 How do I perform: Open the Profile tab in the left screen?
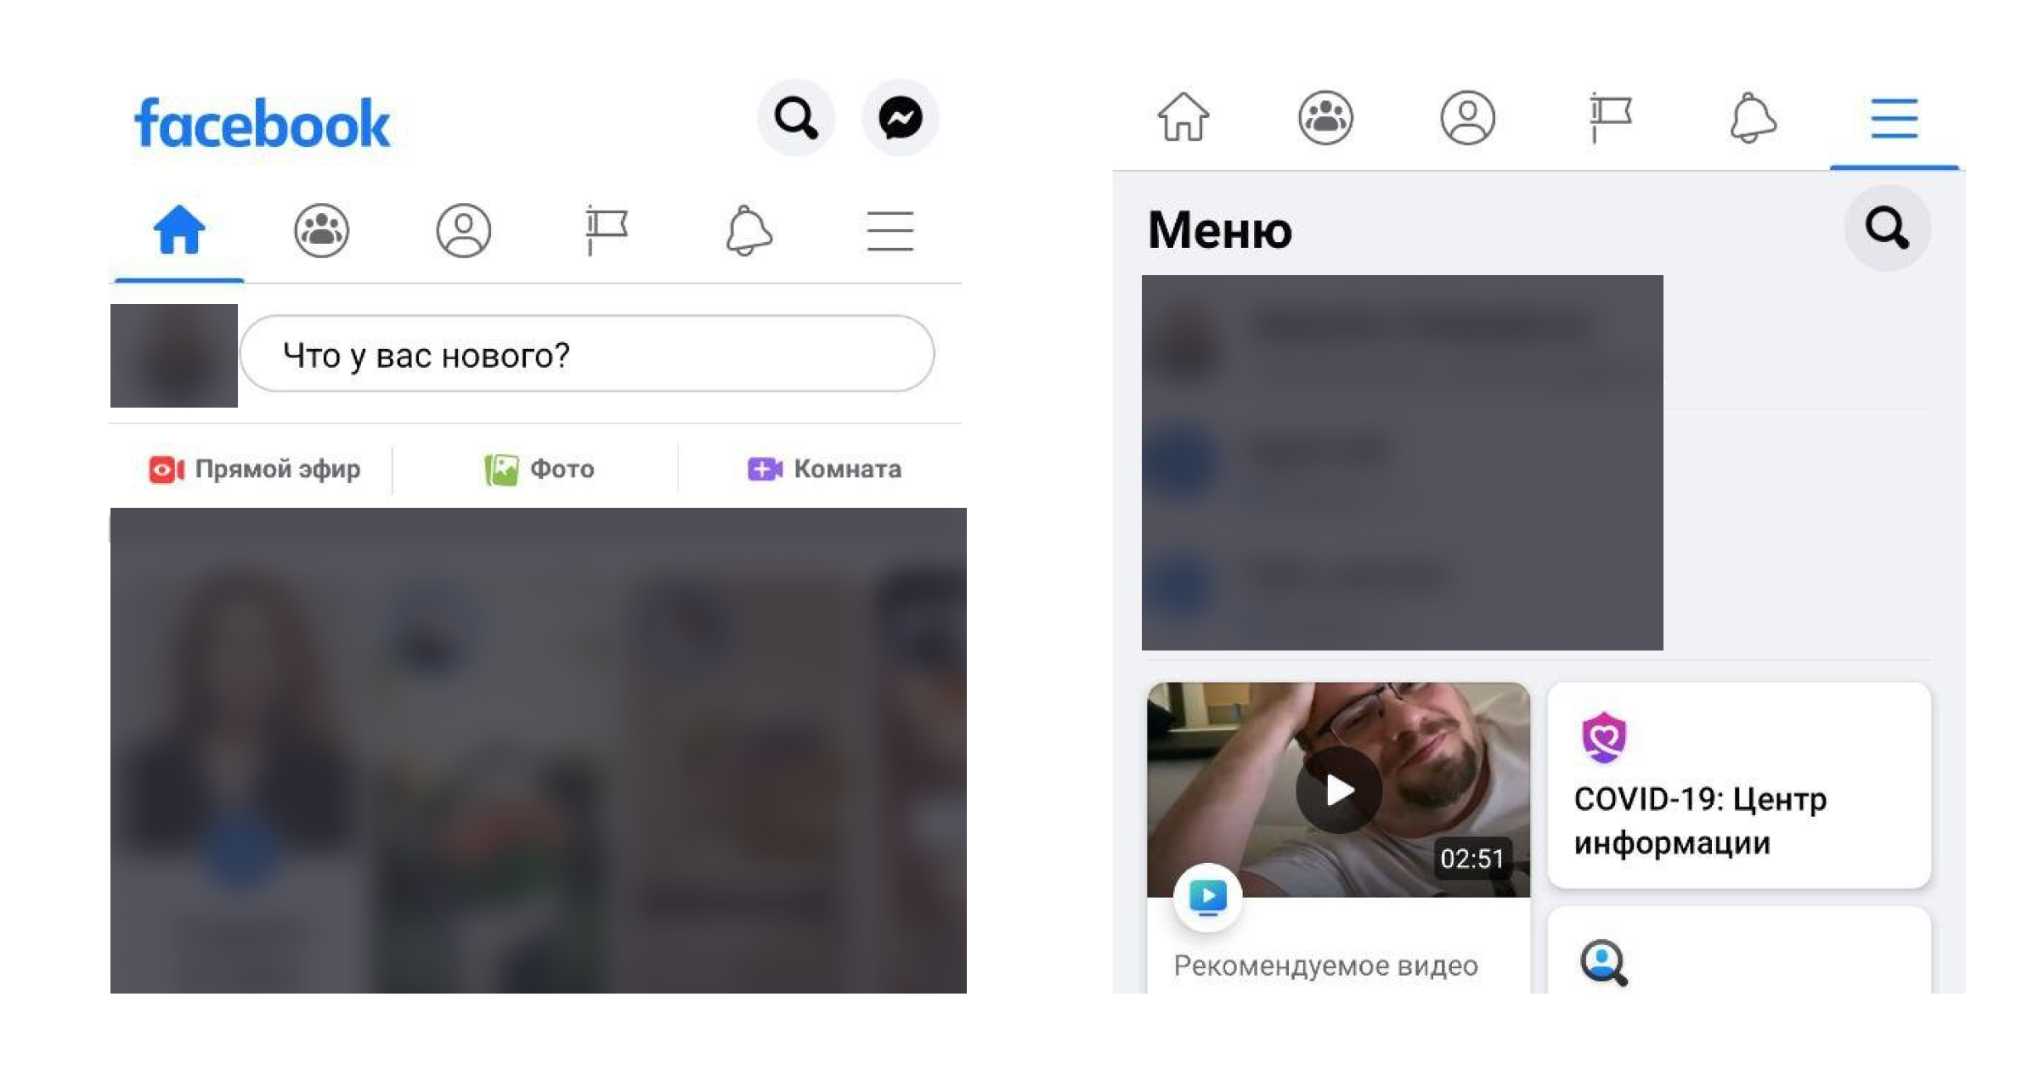coord(463,230)
